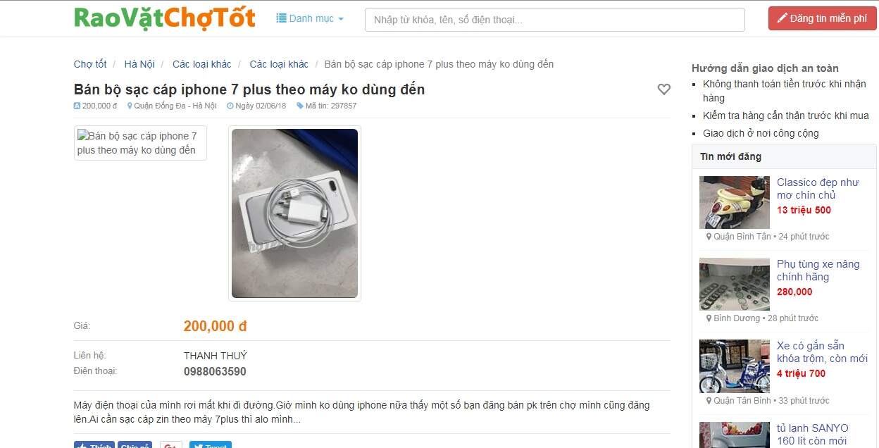Open Classico scooter listing thumbnail
This screenshot has width=879, height=448.
735,202
